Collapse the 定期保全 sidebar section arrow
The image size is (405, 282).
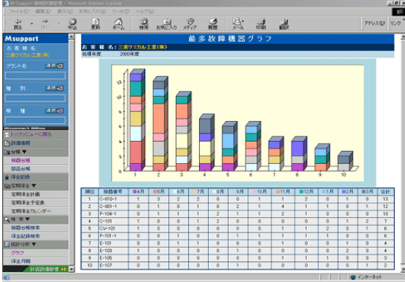(x=34, y=186)
